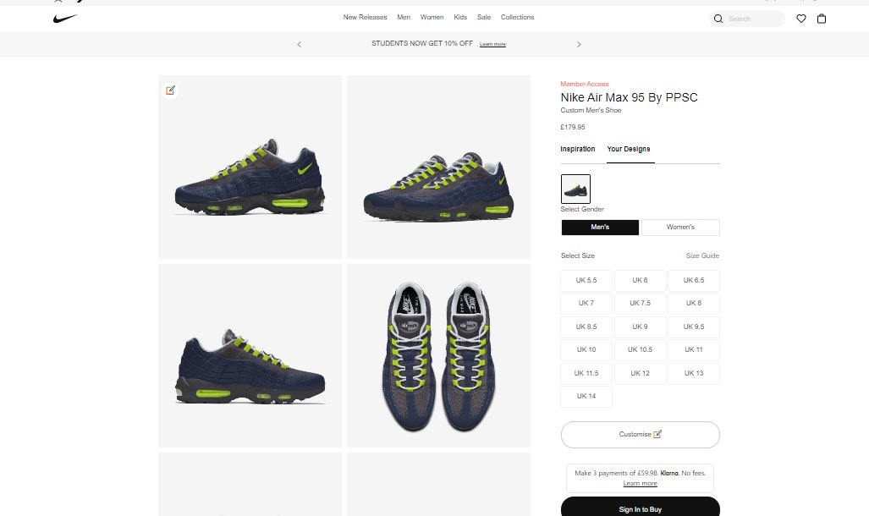This screenshot has width=869, height=516.
Task: Select Women's gender option
Action: pos(680,228)
